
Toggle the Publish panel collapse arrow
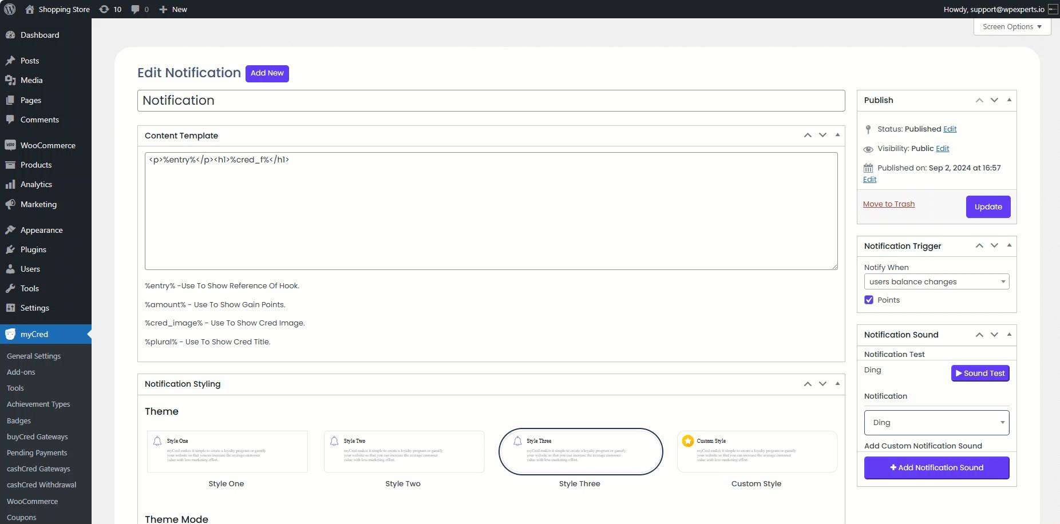(1009, 100)
